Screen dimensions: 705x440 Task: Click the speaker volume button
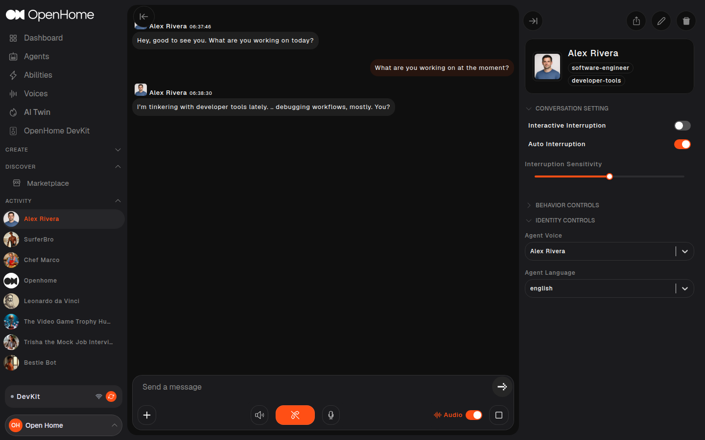click(x=259, y=415)
